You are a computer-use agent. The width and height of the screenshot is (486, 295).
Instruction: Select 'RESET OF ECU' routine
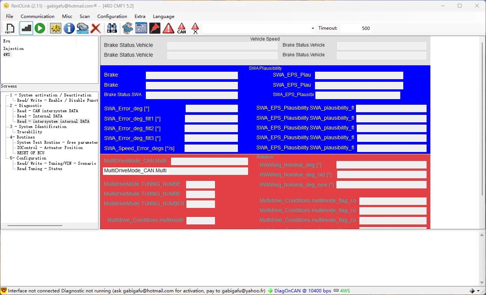(30, 153)
